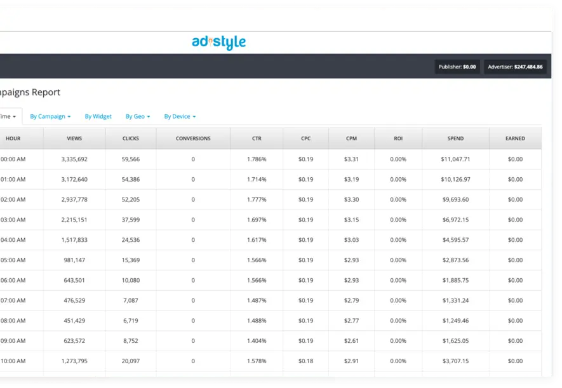The height and width of the screenshot is (388, 562).
Task: Click the CPC column header
Action: point(305,138)
